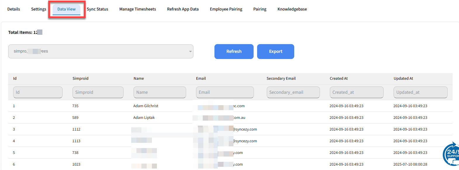Image resolution: width=459 pixels, height=170 pixels.
Task: Click the Email filter input
Action: (225, 92)
